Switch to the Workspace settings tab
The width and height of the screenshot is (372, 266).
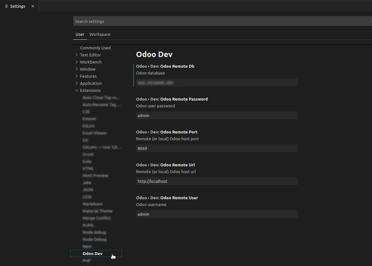click(x=100, y=34)
